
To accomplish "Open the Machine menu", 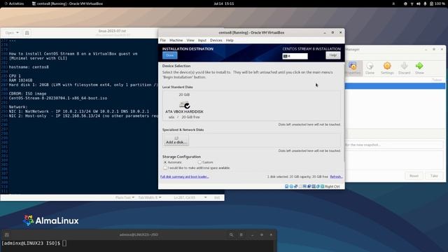I will coord(176,41).
